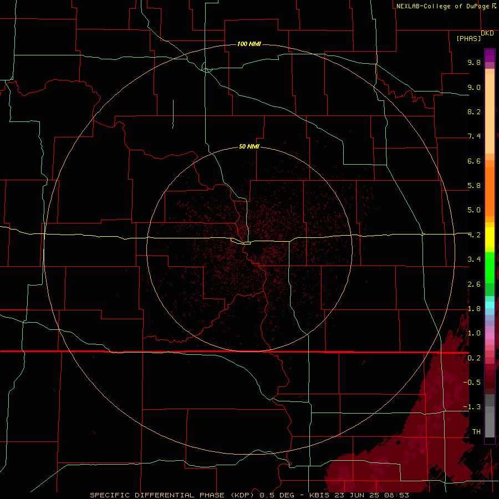The height and width of the screenshot is (499, 499).
Task: Pick the bright green segment of color bar
Action: (x=490, y=267)
